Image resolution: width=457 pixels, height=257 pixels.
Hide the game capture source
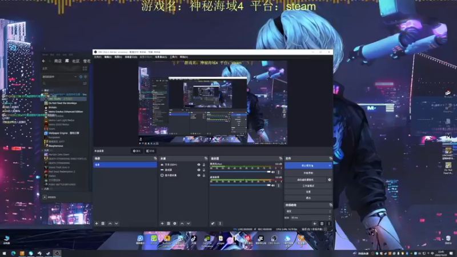pos(199,170)
